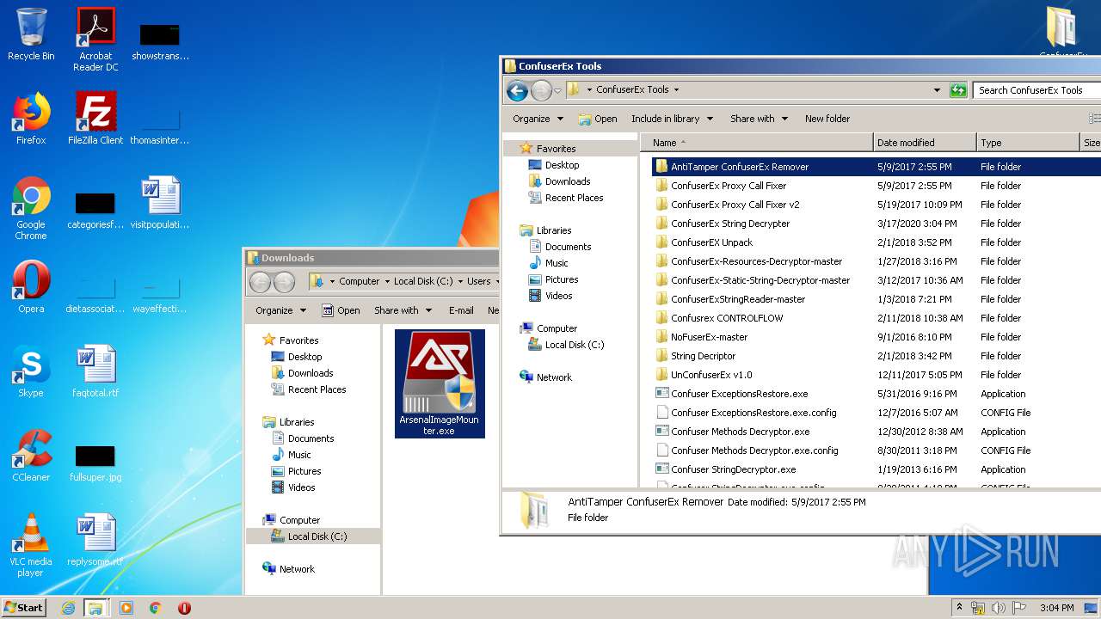Sort by Date modified column header

[x=925, y=143]
